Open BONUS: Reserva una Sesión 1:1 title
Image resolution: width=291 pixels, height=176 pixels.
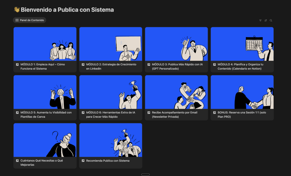(242, 115)
